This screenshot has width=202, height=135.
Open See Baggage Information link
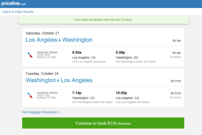click(x=40, y=112)
